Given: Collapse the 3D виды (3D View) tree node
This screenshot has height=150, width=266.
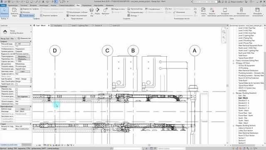Looking at the screenshot, I should pos(234,63).
